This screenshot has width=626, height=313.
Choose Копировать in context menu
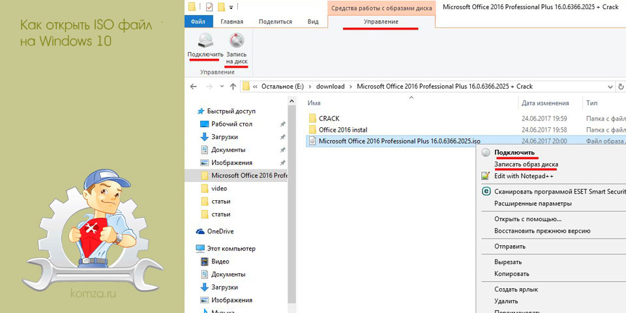[x=512, y=273]
